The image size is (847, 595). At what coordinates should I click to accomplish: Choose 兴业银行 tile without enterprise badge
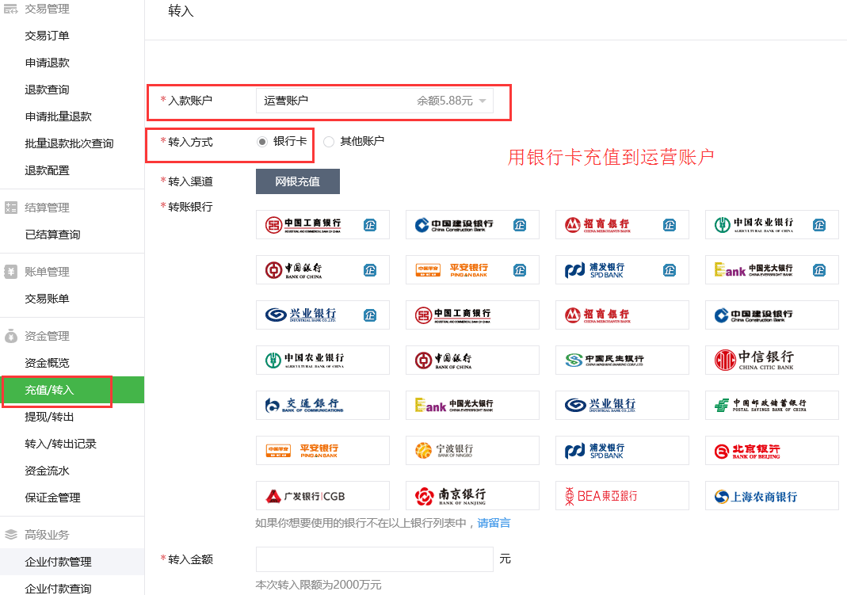622,406
